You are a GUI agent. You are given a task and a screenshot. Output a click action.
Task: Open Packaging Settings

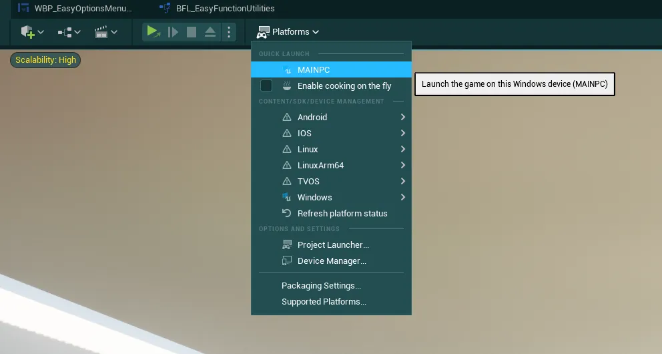(331, 286)
